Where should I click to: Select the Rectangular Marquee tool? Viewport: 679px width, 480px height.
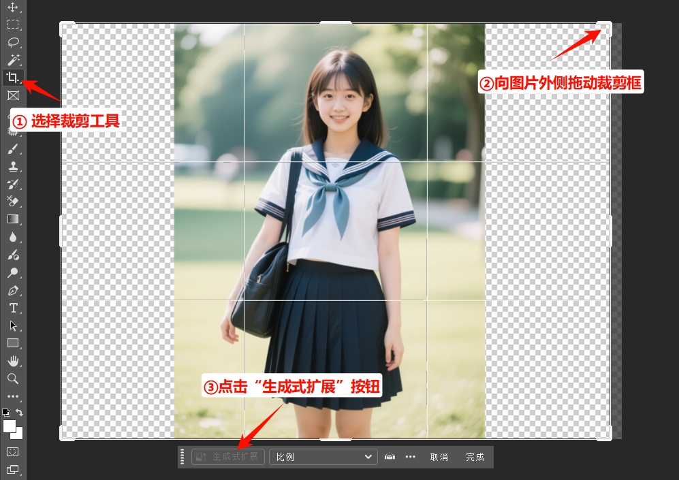(x=13, y=25)
